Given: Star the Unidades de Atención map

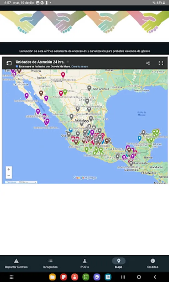Looking at the screenshot, I should tap(68, 62).
